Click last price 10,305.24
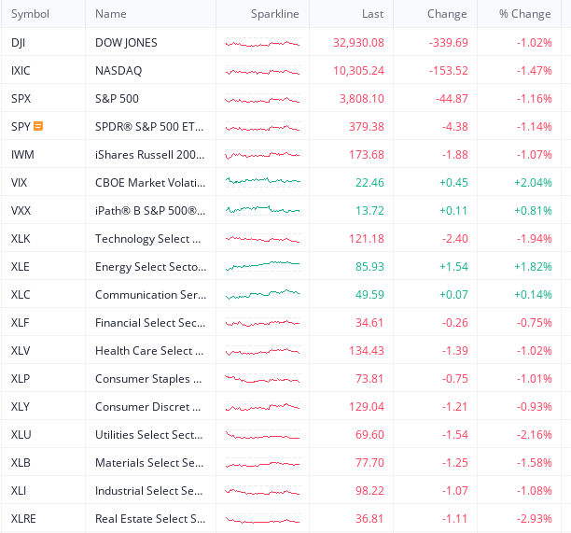The image size is (571, 533). tap(358, 70)
